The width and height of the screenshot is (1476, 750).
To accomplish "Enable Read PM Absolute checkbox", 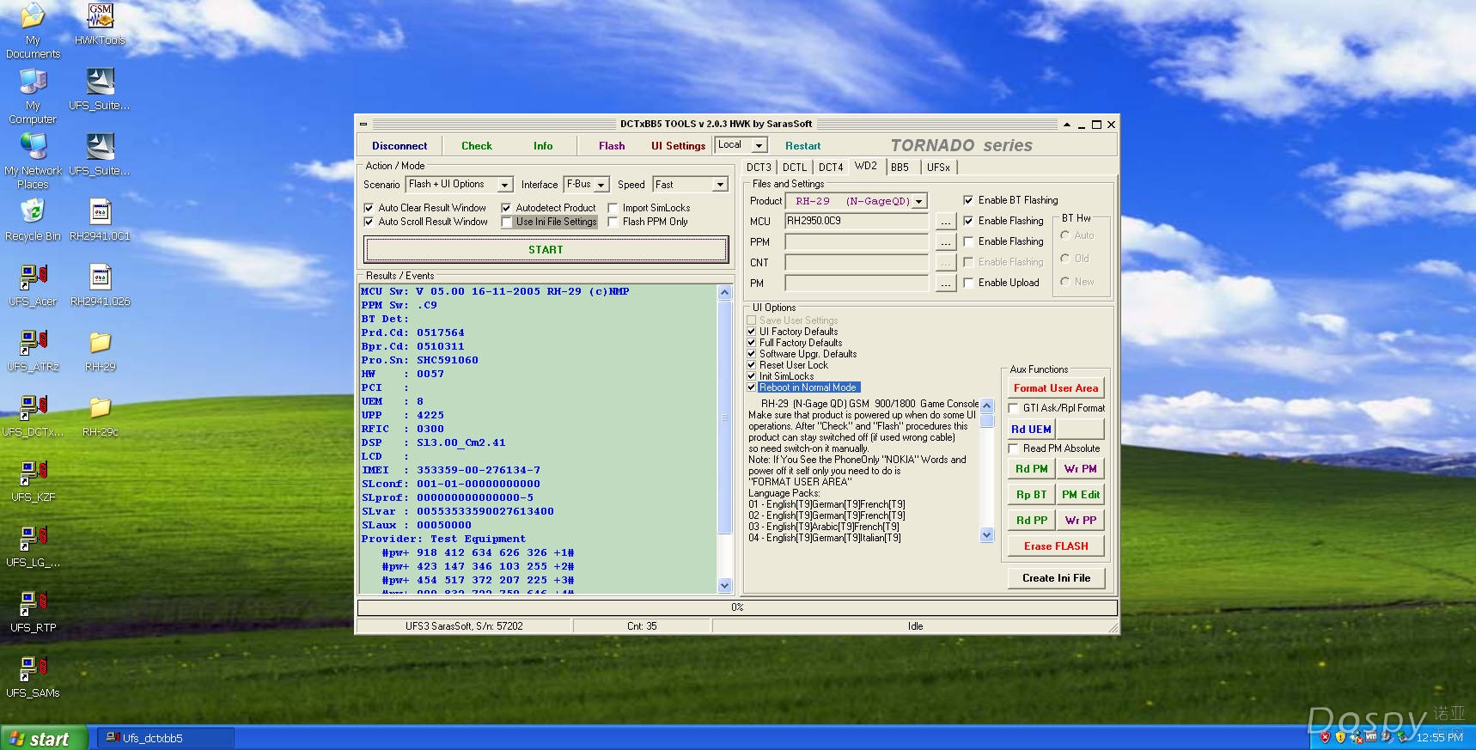I will (1013, 448).
